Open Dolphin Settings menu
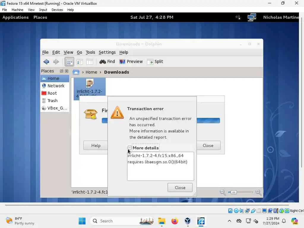This screenshot has height=228, width=304. pyautogui.click(x=107, y=52)
